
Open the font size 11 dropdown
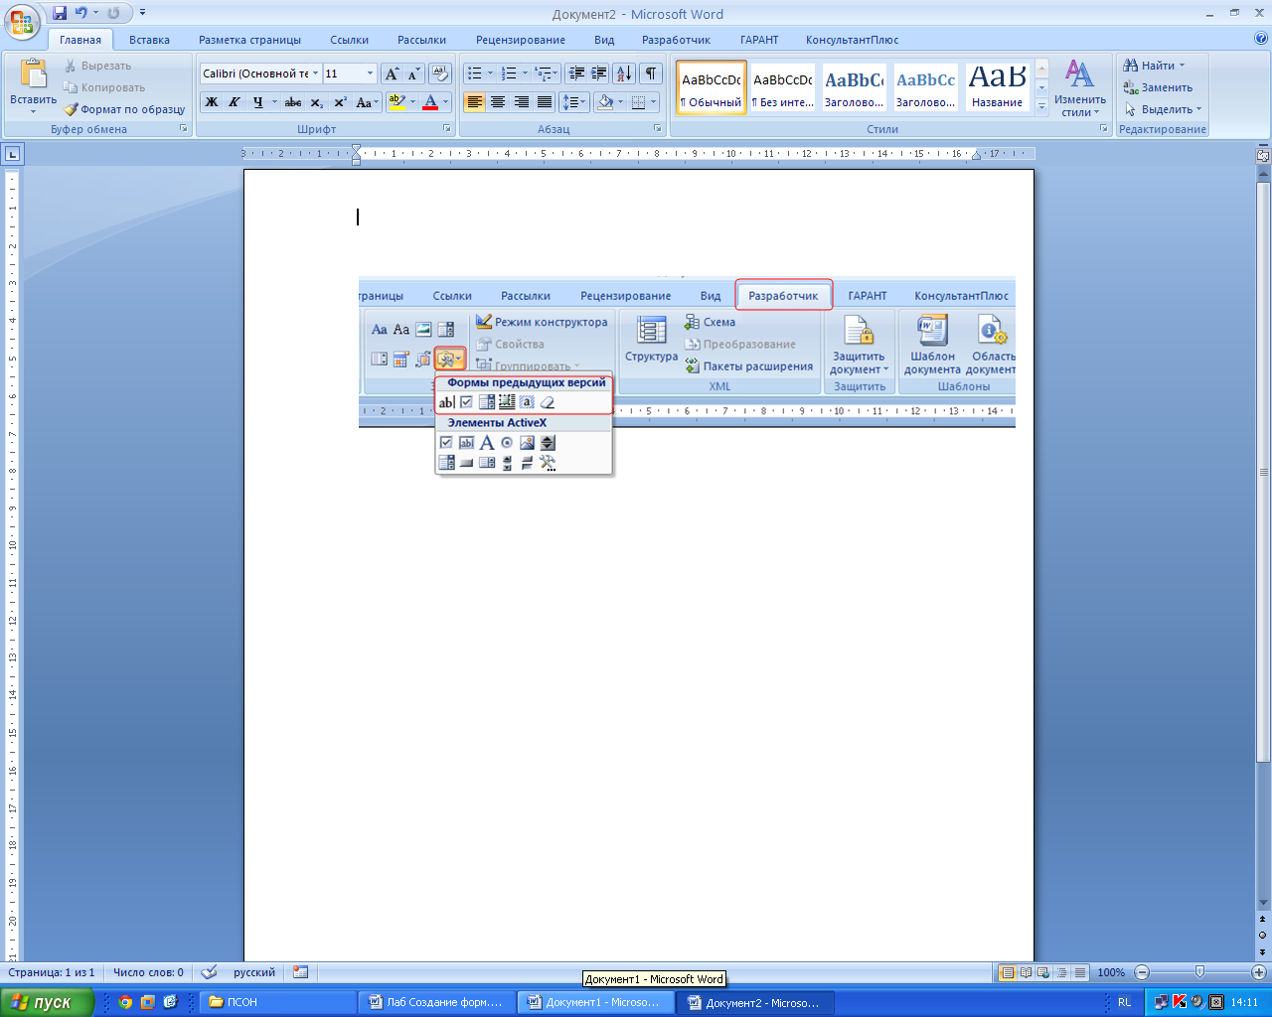[x=370, y=73]
